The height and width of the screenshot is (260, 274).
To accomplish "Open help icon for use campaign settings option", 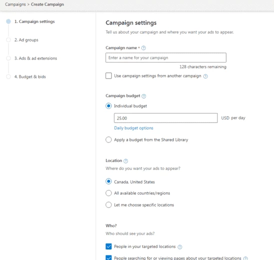I will [205, 76].
